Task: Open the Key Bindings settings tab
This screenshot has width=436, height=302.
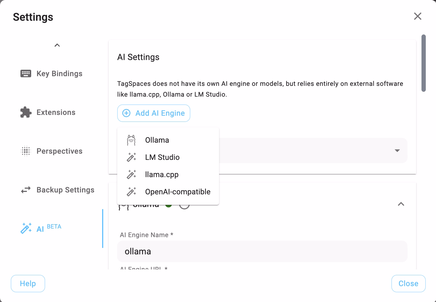Action: pos(57,73)
